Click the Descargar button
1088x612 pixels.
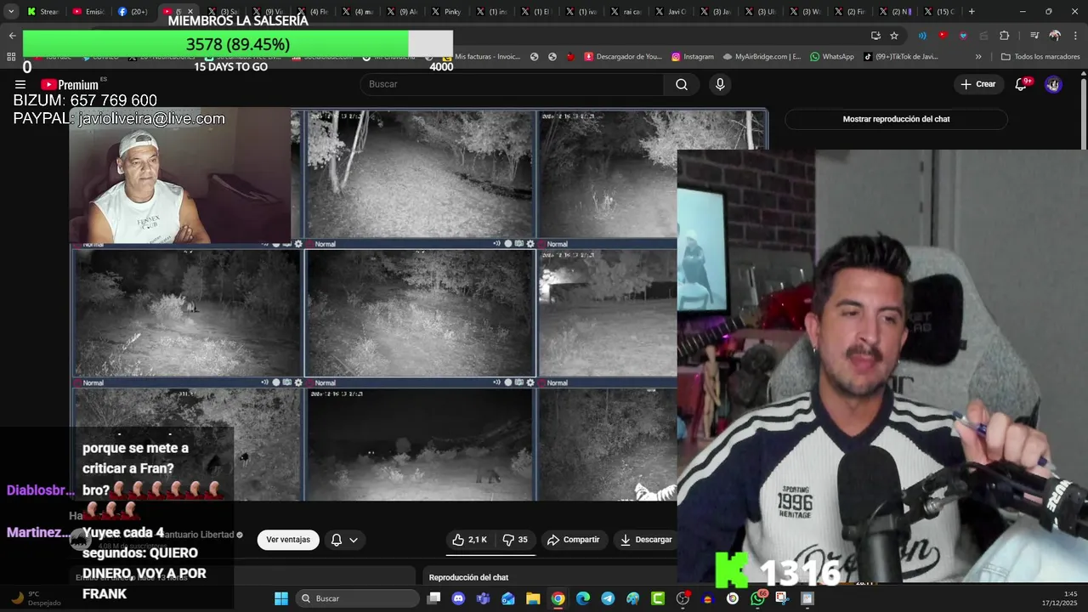coord(645,540)
